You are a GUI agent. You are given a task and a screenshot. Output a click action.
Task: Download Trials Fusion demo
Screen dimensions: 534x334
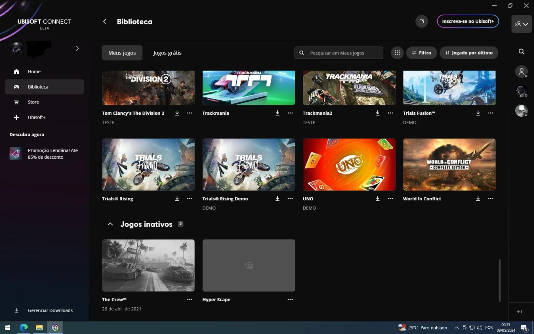click(478, 113)
